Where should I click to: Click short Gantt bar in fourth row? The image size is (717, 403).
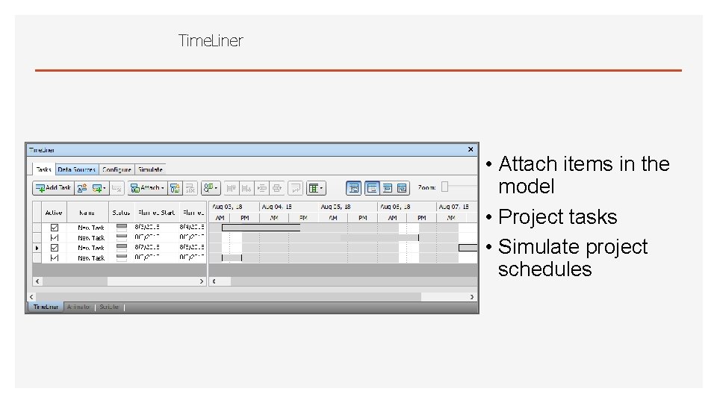[232, 257]
